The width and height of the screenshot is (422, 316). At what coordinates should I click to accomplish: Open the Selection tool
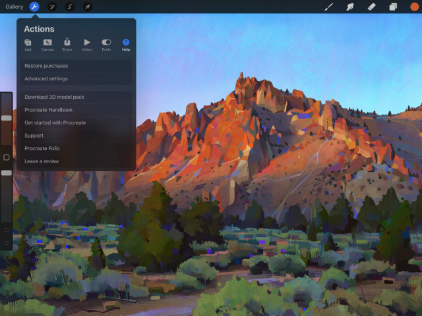(70, 7)
